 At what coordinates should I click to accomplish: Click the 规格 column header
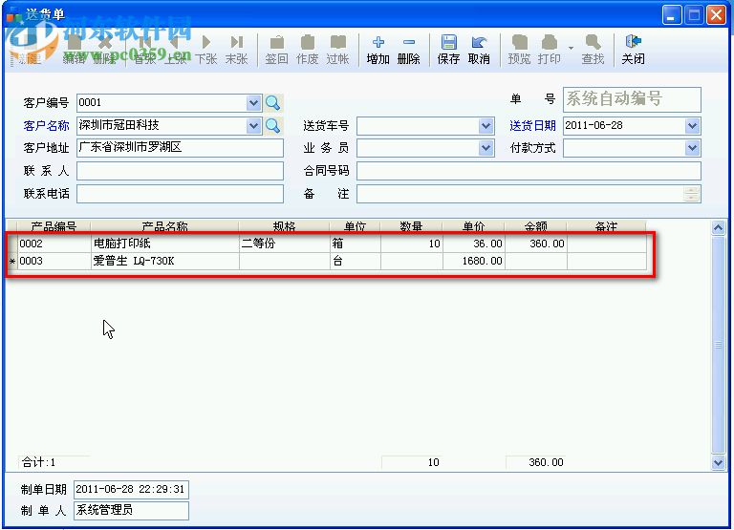[x=284, y=227]
